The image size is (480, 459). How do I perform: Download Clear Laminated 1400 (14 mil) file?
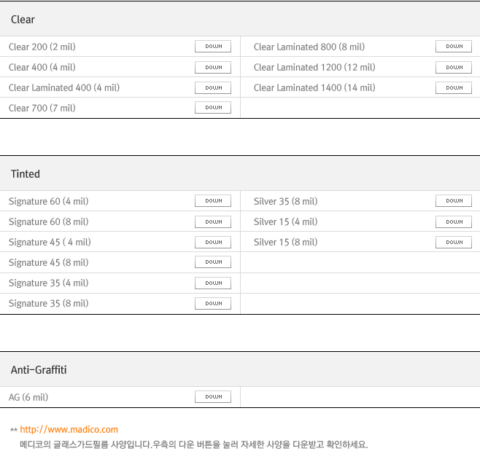454,87
